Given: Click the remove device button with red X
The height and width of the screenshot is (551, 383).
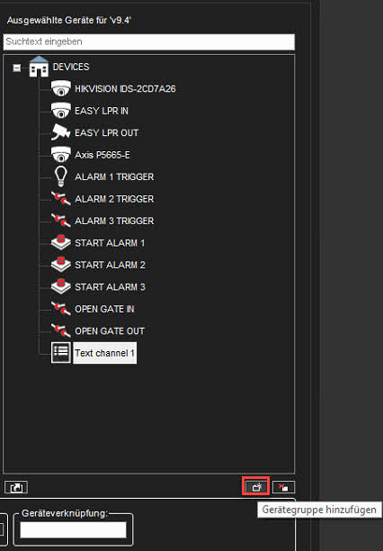Looking at the screenshot, I should 283,487.
